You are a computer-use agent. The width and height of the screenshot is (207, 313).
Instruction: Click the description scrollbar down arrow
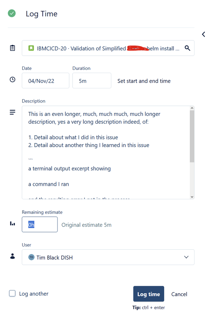coord(192,197)
